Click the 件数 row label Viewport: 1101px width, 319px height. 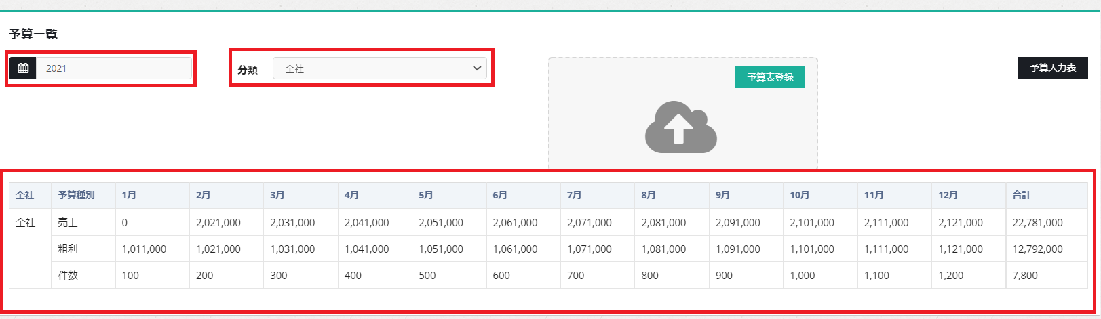pos(68,276)
